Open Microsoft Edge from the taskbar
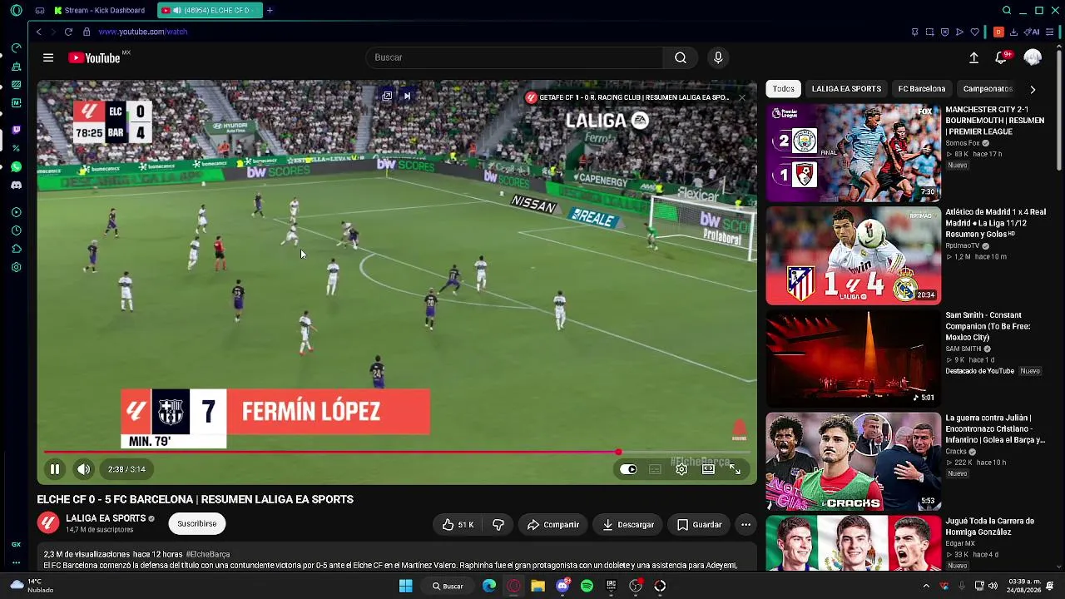This screenshot has height=599, width=1065. click(x=489, y=586)
